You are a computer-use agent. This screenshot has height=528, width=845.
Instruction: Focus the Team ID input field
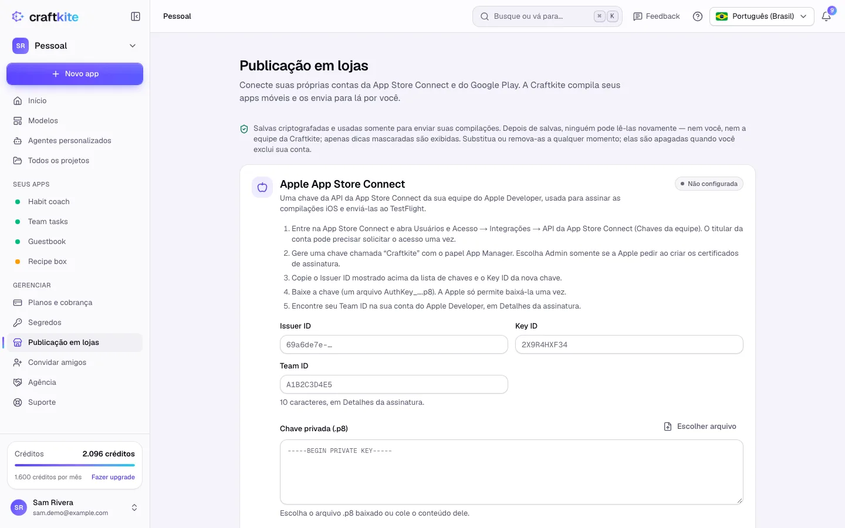coord(394,384)
